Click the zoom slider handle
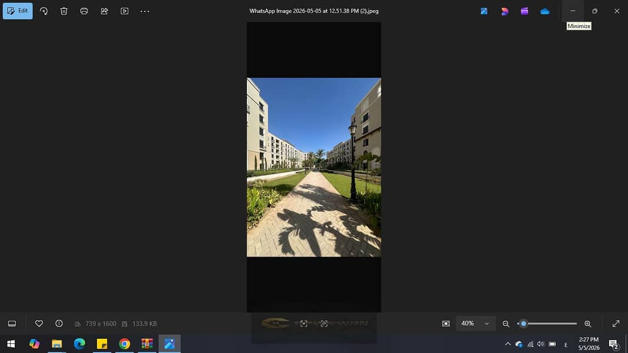This screenshot has width=628, height=353. click(523, 324)
